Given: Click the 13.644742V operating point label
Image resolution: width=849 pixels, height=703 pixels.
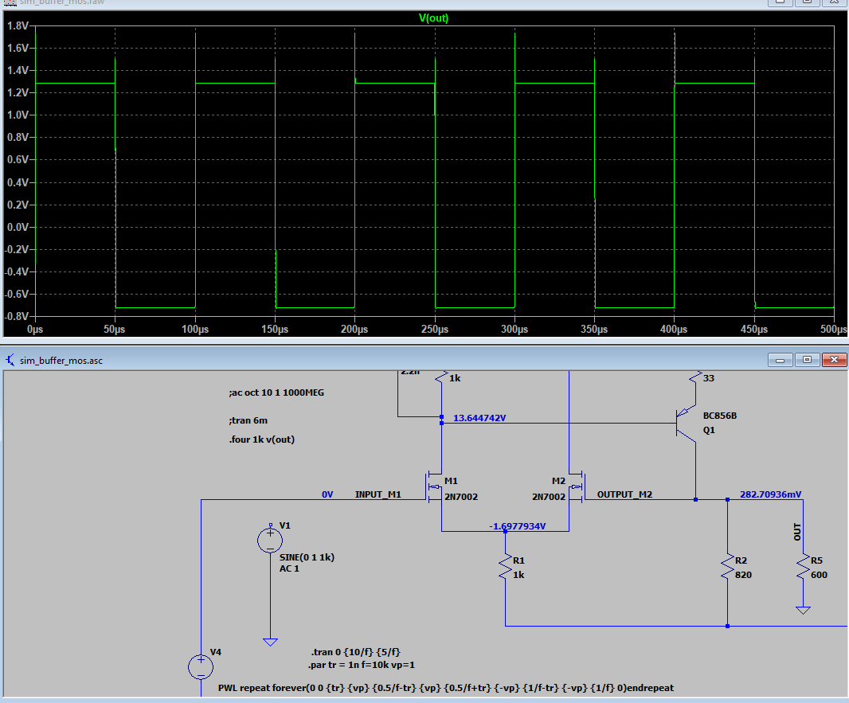Looking at the screenshot, I should [x=479, y=418].
